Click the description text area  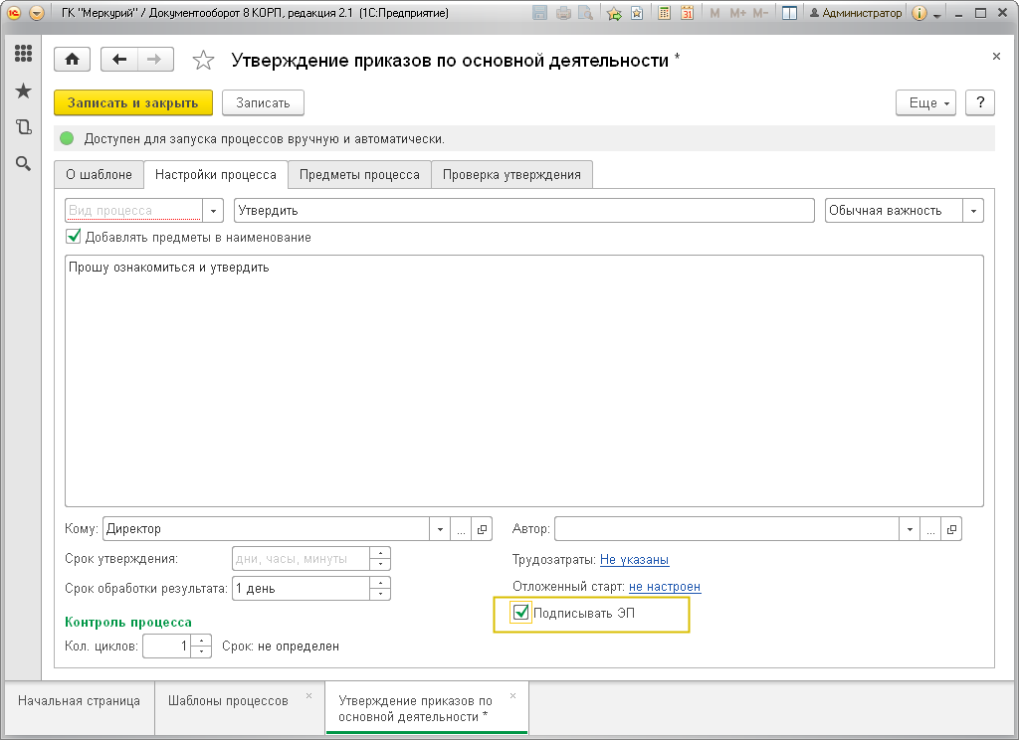(524, 381)
